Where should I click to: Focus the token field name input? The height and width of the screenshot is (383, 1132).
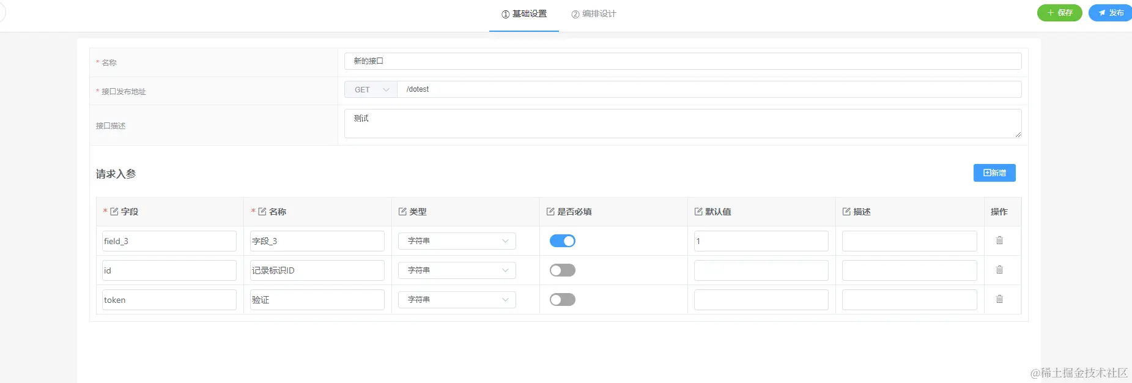point(169,300)
